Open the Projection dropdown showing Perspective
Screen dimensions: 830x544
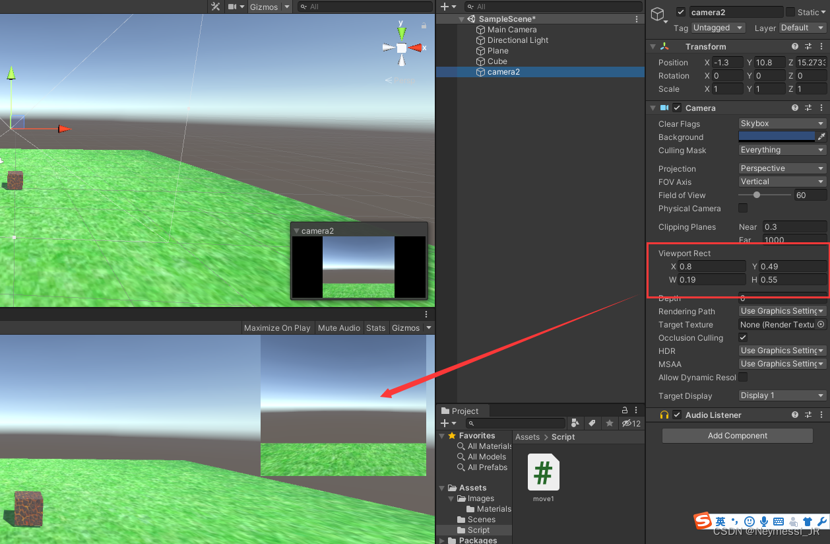click(782, 168)
